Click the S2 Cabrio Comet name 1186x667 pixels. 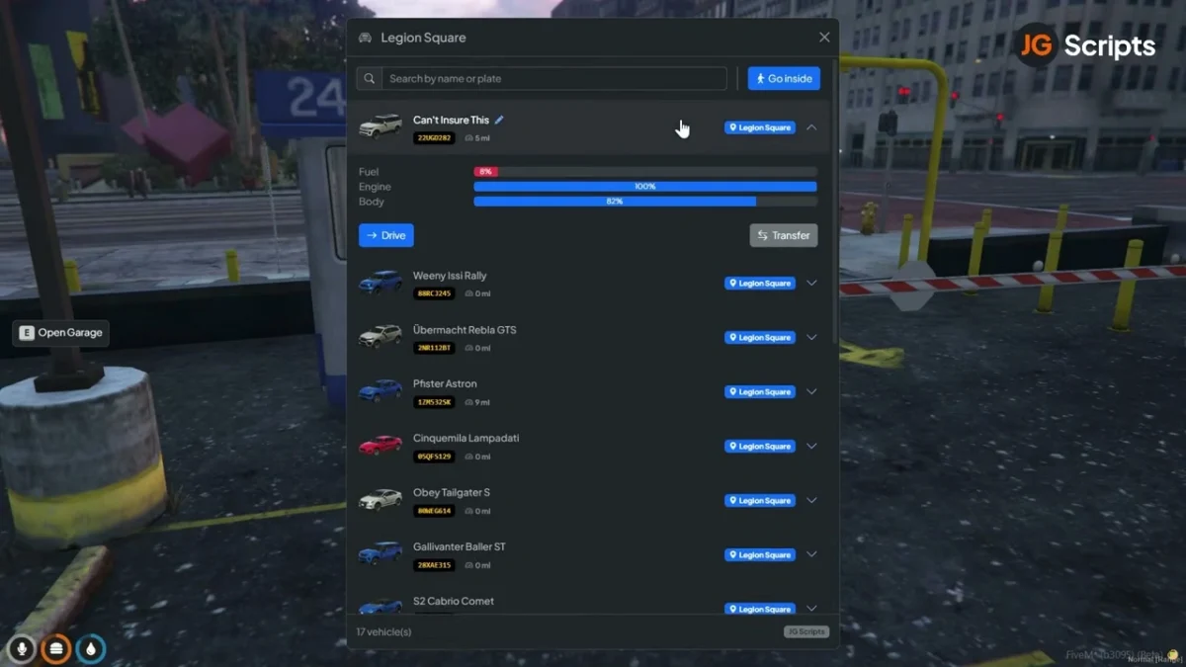[x=454, y=601]
